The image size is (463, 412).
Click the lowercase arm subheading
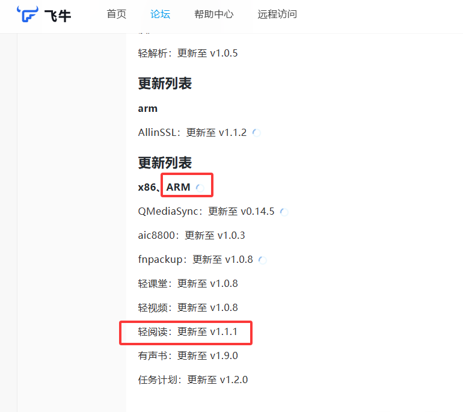(148, 109)
